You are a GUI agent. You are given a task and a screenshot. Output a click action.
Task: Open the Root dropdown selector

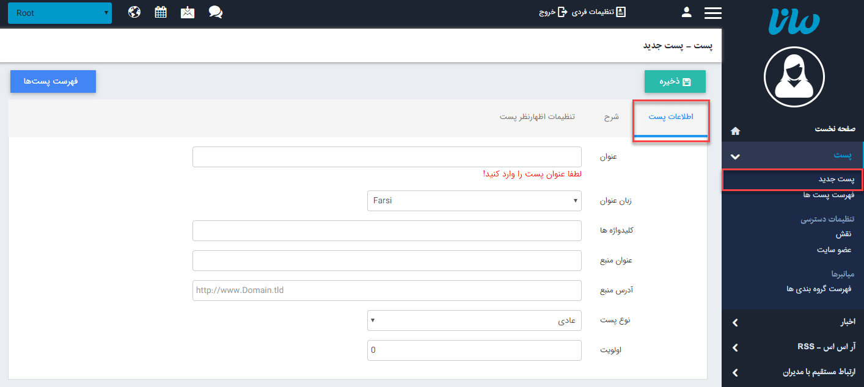(60, 13)
